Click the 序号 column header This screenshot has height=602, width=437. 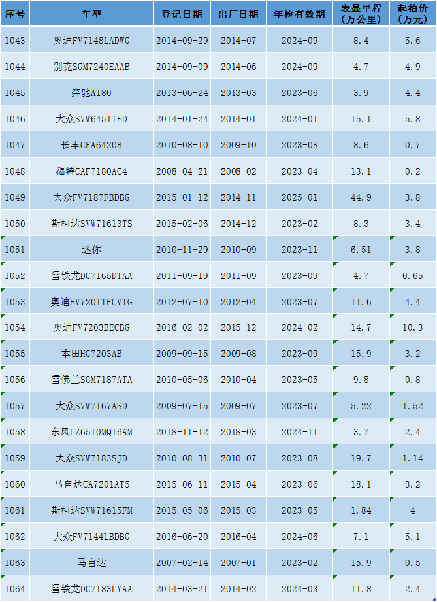pyautogui.click(x=15, y=14)
